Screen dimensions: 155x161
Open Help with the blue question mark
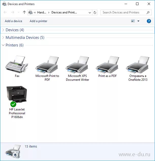[x=149, y=21]
